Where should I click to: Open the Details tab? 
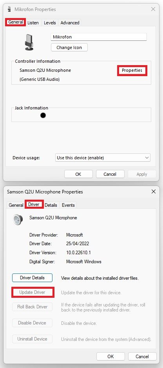coord(51,205)
